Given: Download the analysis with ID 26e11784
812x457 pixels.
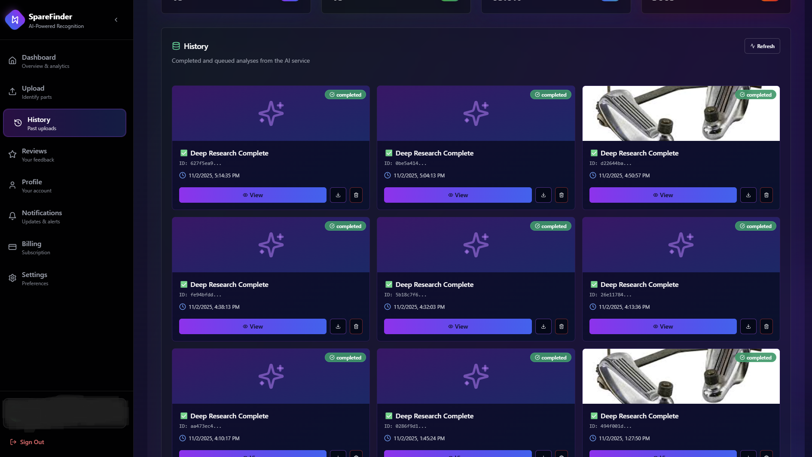Looking at the screenshot, I should 748,326.
